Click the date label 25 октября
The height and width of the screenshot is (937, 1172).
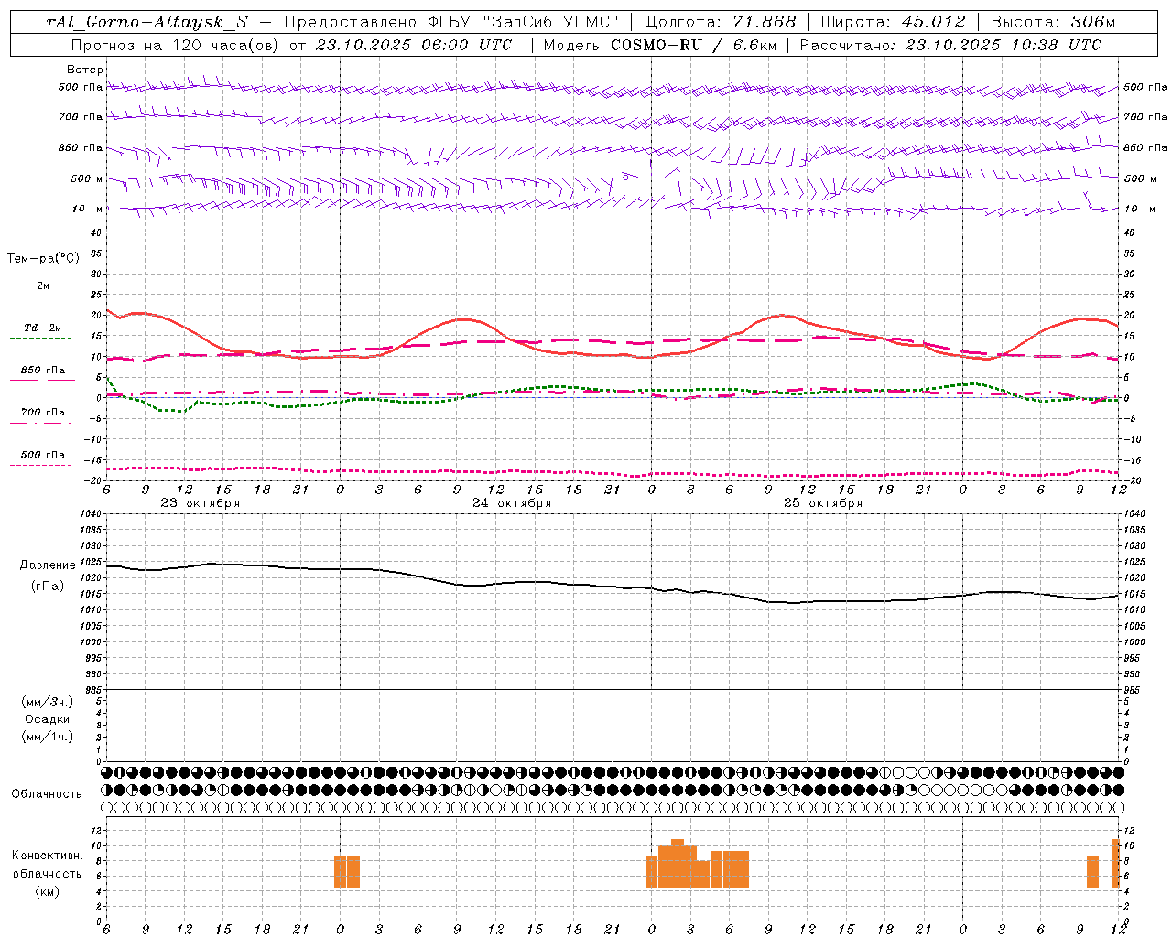pos(823,503)
